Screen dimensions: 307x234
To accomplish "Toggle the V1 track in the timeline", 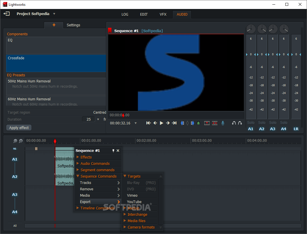I will click(x=15, y=149).
